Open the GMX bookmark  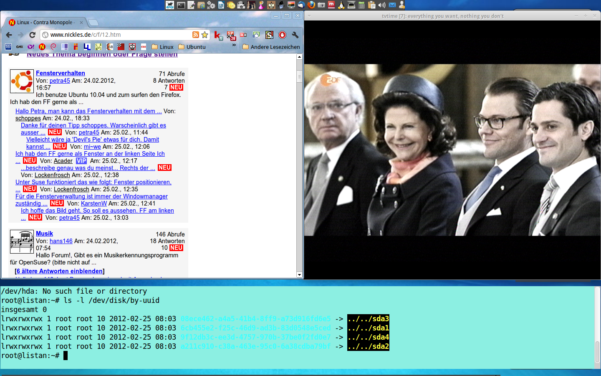(20, 47)
